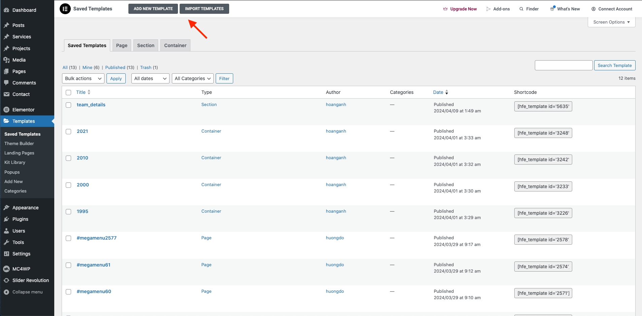Click the Elementor logo icon in header
Image resolution: width=642 pixels, height=316 pixels.
(65, 9)
